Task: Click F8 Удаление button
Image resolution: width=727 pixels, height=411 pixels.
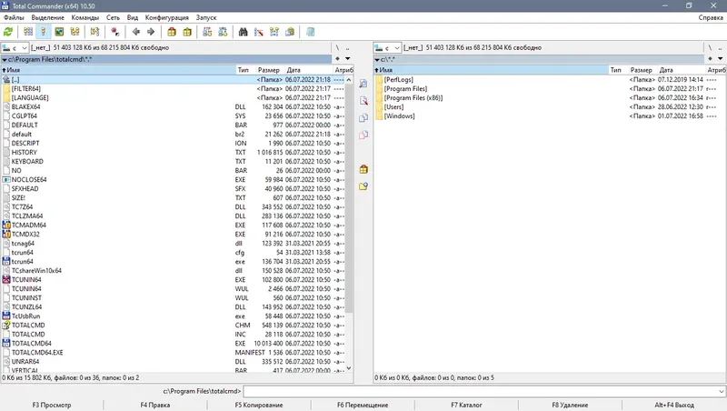Action: [570, 405]
